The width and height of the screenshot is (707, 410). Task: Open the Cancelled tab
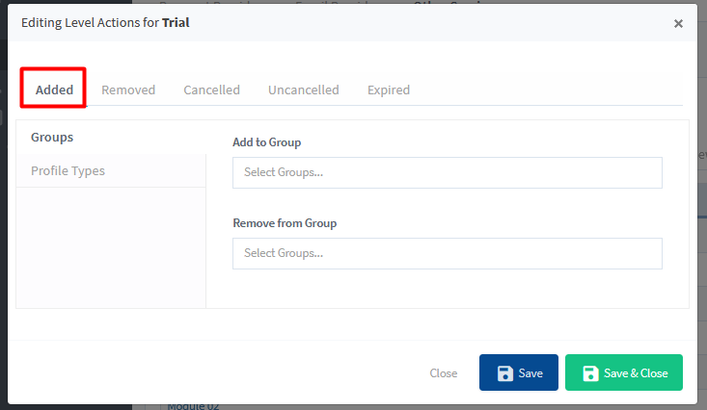click(211, 90)
